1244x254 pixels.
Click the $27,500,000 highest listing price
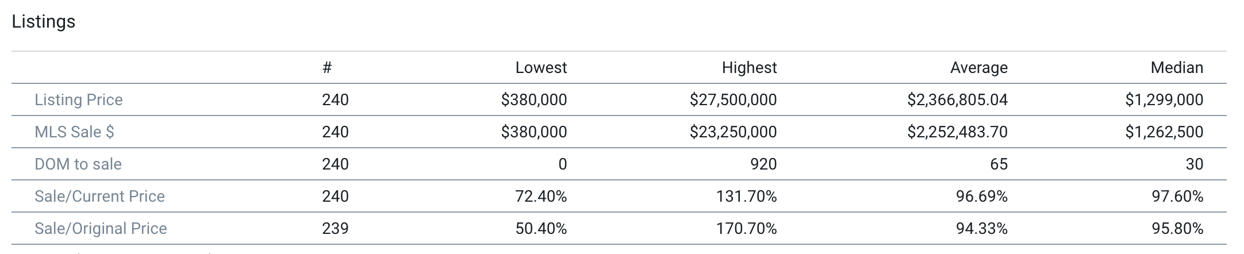point(733,100)
